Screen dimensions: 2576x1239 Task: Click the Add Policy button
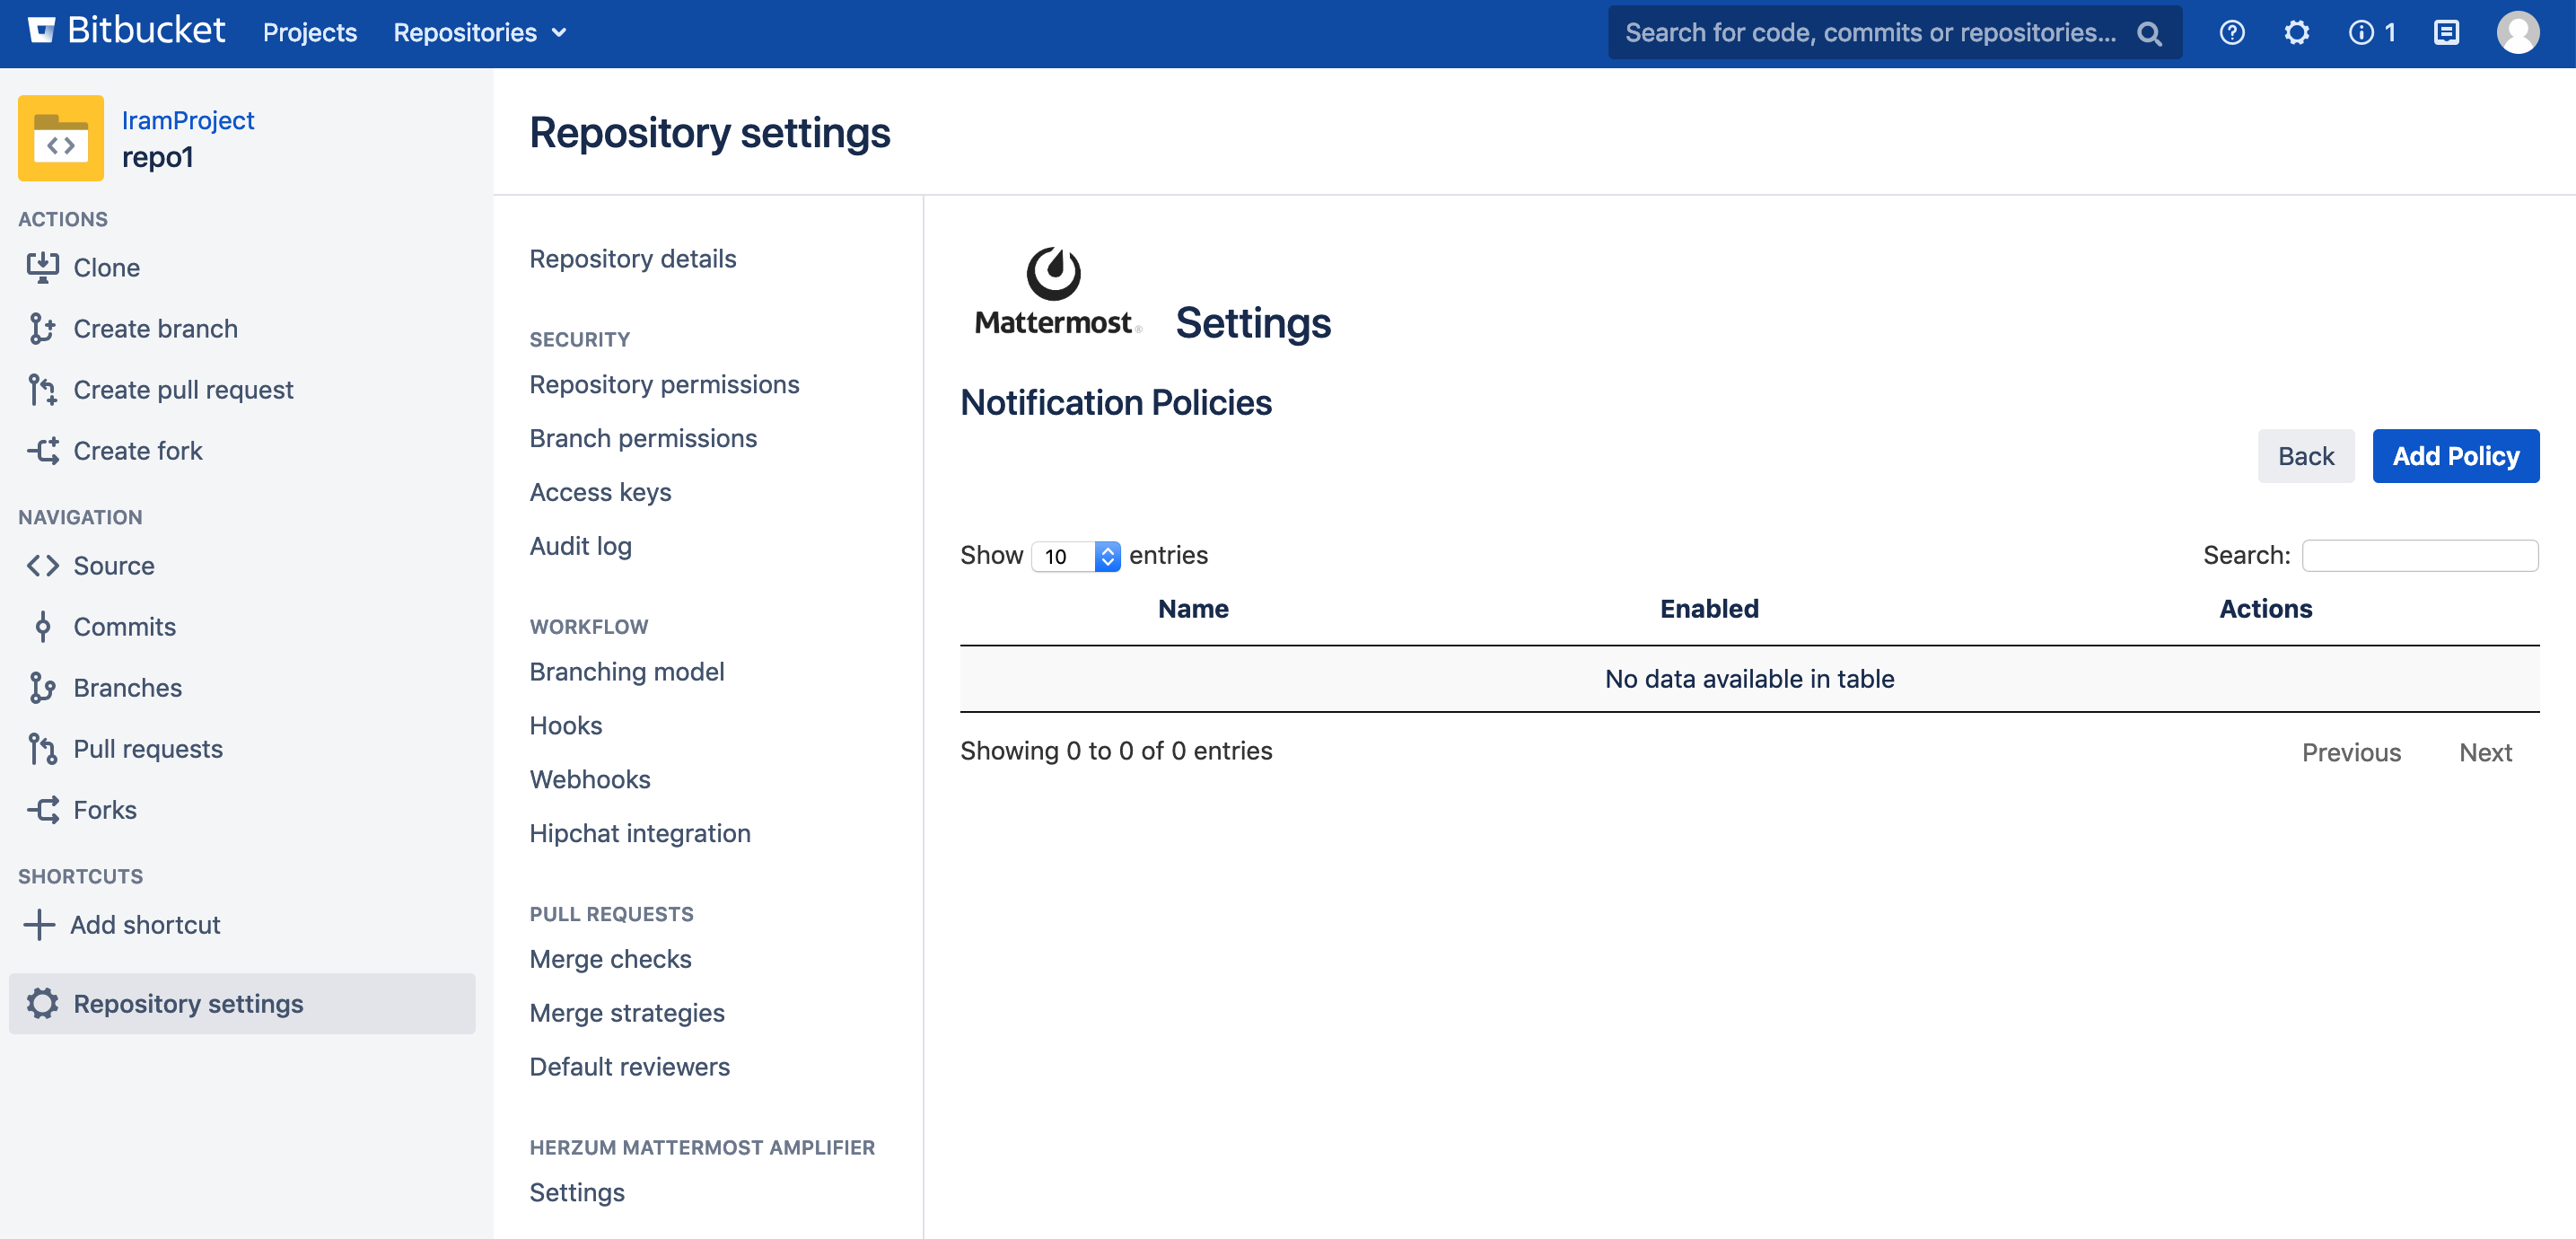[2454, 456]
